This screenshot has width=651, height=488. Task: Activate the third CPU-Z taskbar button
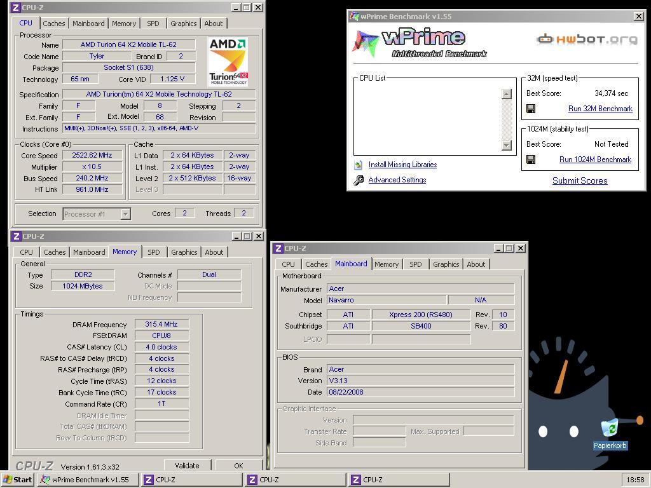pyautogui.click(x=399, y=480)
